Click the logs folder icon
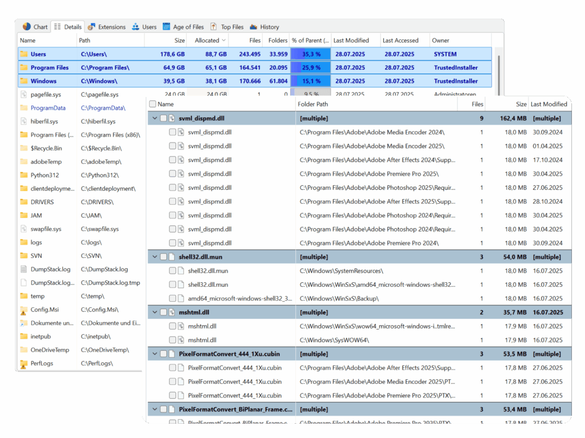 [24, 242]
